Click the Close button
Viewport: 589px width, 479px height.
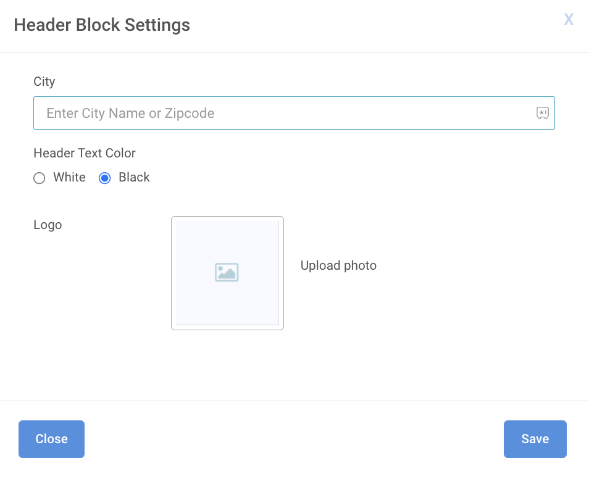[51, 439]
